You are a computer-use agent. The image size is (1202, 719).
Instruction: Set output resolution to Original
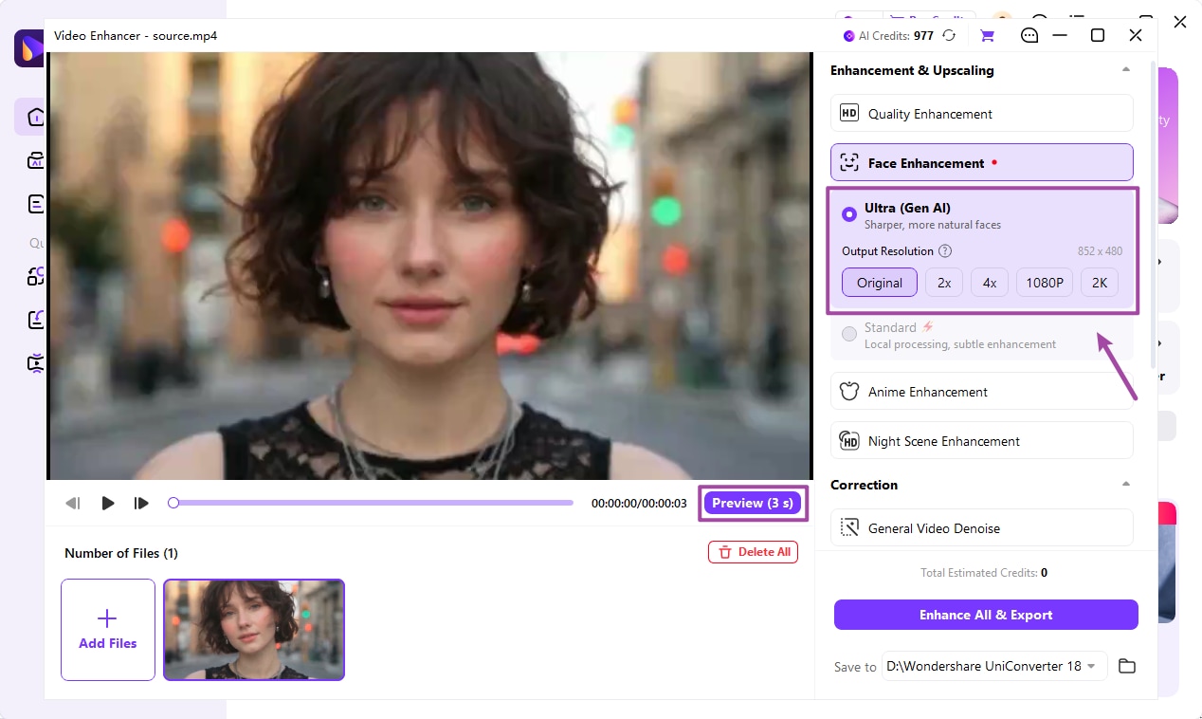click(x=880, y=283)
